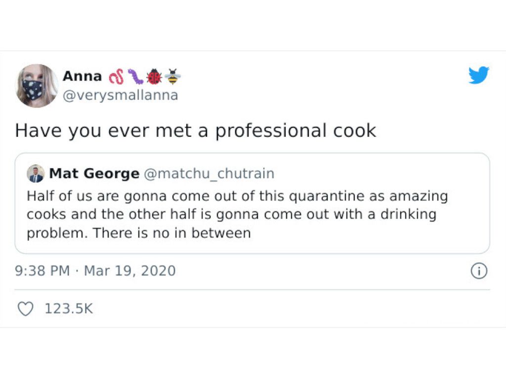Click the ladybug emoji in the display name
506x379 pixels.
tap(153, 75)
